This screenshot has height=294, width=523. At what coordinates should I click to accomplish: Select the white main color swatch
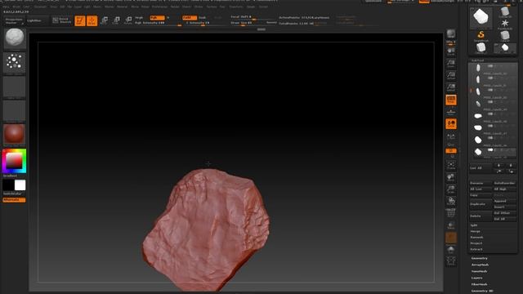point(20,185)
